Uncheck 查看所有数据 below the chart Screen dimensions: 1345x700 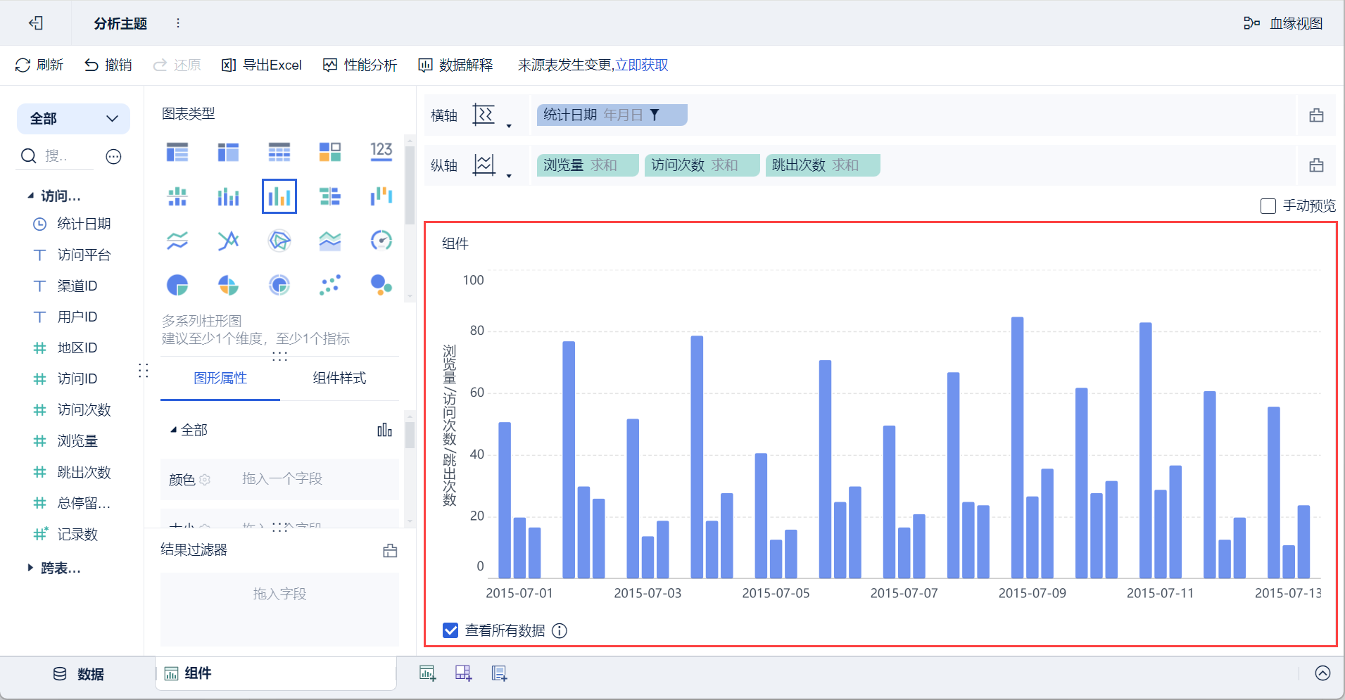click(x=450, y=630)
